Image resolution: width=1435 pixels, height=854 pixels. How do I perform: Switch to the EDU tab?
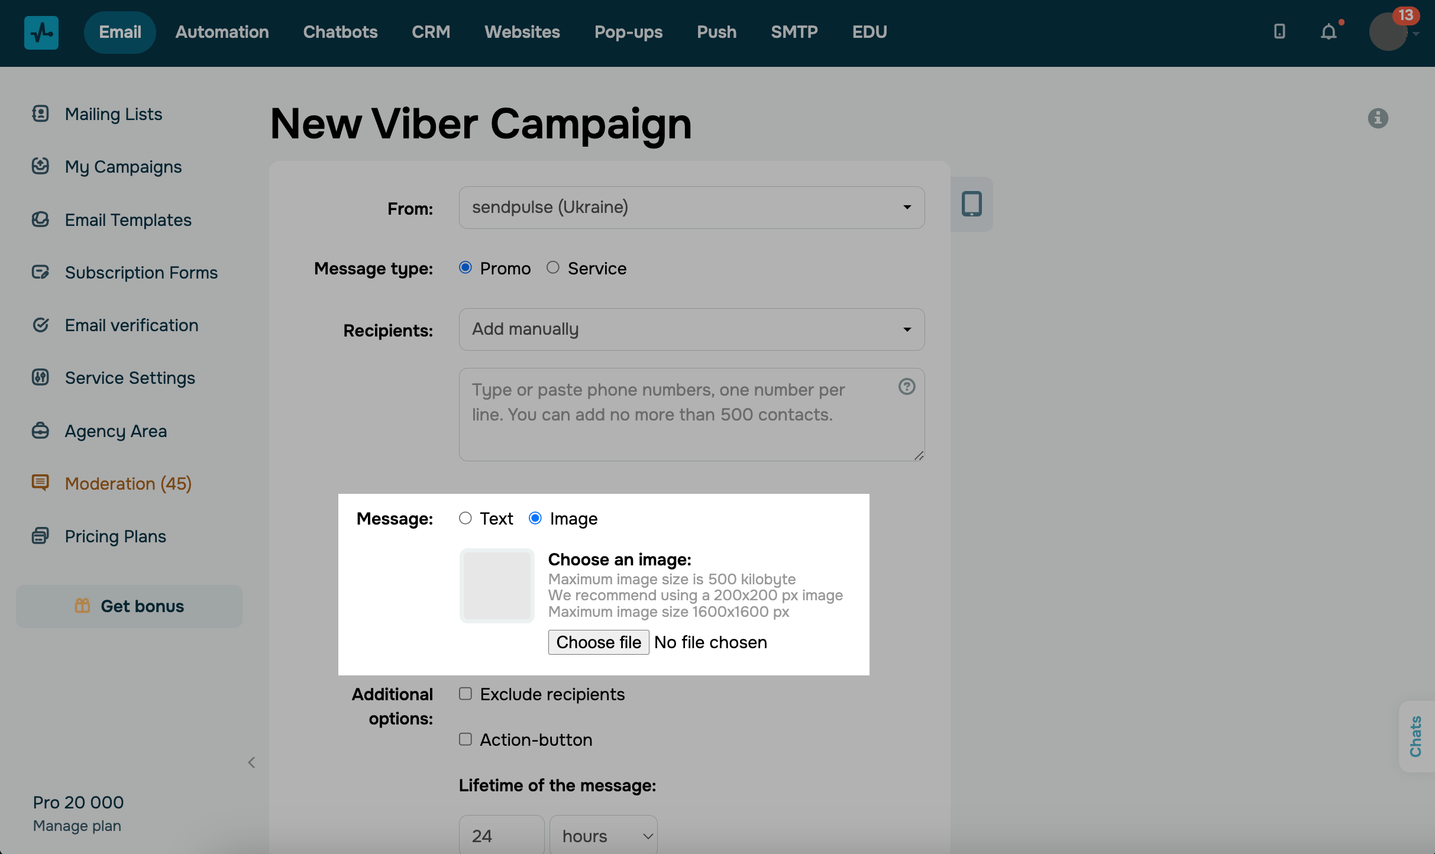870,32
